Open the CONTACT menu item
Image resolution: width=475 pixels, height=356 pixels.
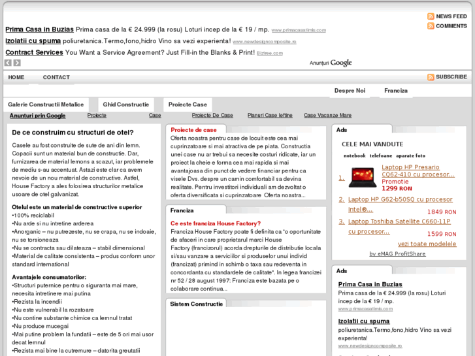pos(56,77)
